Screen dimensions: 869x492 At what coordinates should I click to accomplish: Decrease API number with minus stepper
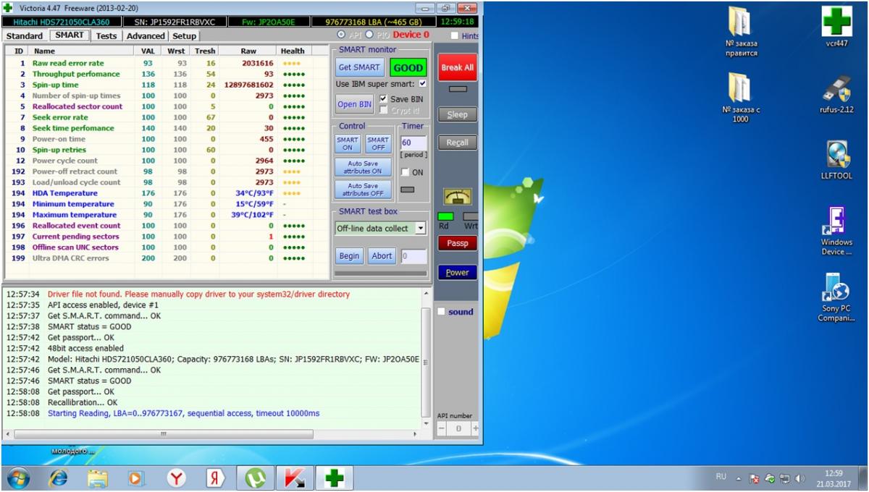click(x=441, y=429)
